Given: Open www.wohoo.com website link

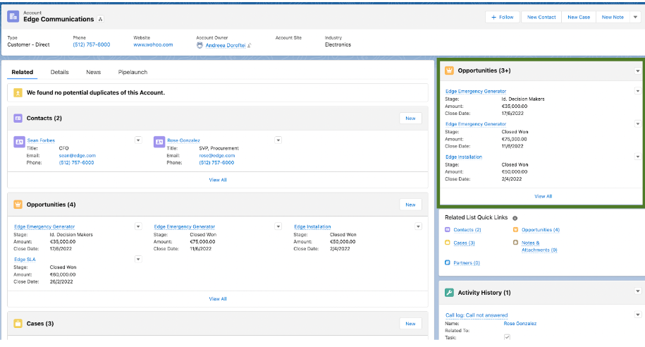Looking at the screenshot, I should click(153, 44).
